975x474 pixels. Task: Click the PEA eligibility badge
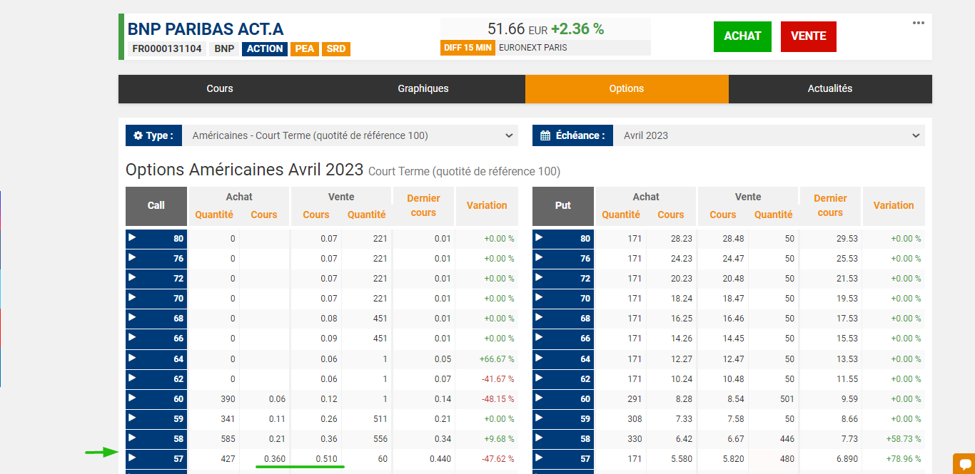tap(304, 49)
